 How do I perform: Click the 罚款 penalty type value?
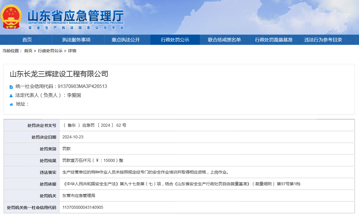(67, 149)
